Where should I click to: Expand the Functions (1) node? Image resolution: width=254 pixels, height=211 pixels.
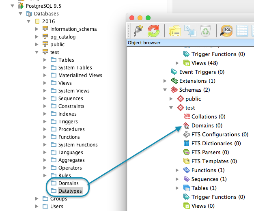pos(177,170)
